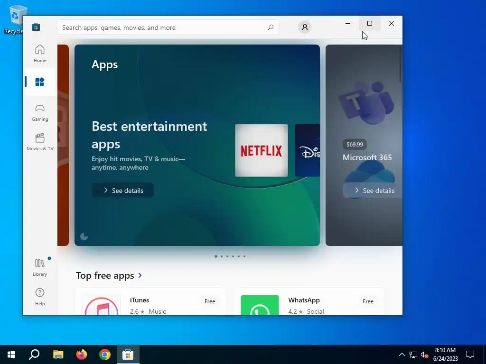Select the second carousel page dot
The height and width of the screenshot is (364, 486).
(222, 256)
